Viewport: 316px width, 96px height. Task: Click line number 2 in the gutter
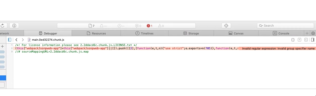pyautogui.click(x=12, y=48)
